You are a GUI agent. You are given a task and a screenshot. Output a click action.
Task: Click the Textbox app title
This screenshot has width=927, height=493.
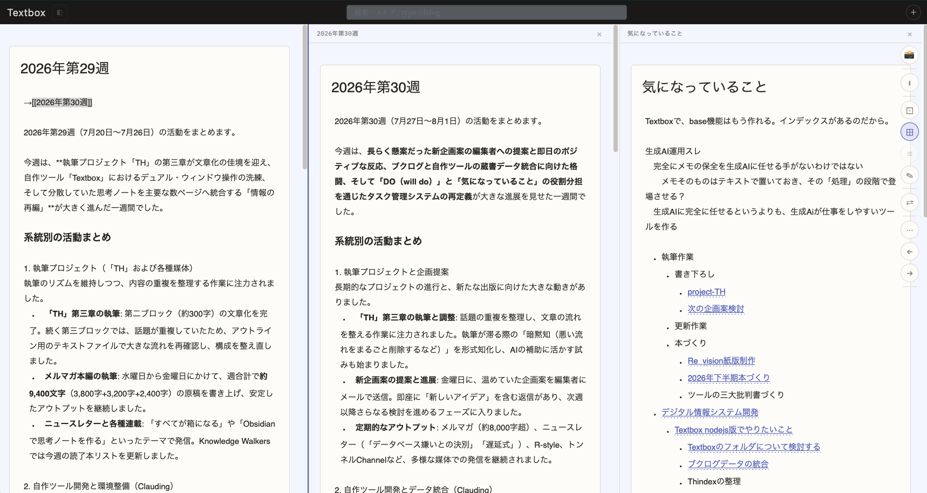point(26,12)
